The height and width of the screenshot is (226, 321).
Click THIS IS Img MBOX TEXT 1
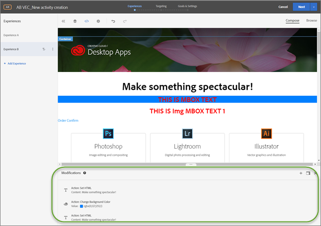[187, 111]
